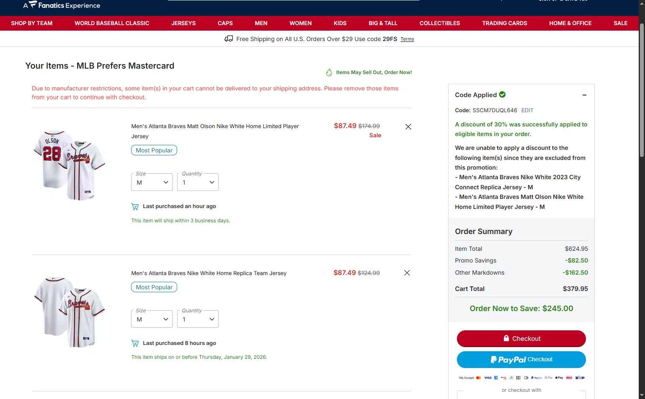Click the Terms link for free shipping

(x=407, y=39)
